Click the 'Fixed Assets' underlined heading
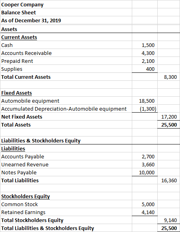Image resolution: width=180 pixels, height=232 pixels. pyautogui.click(x=17, y=93)
